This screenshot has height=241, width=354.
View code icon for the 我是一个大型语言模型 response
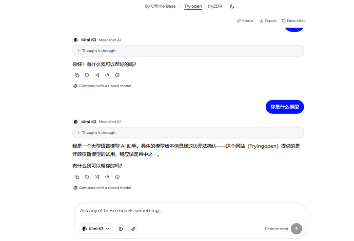tap(107, 177)
